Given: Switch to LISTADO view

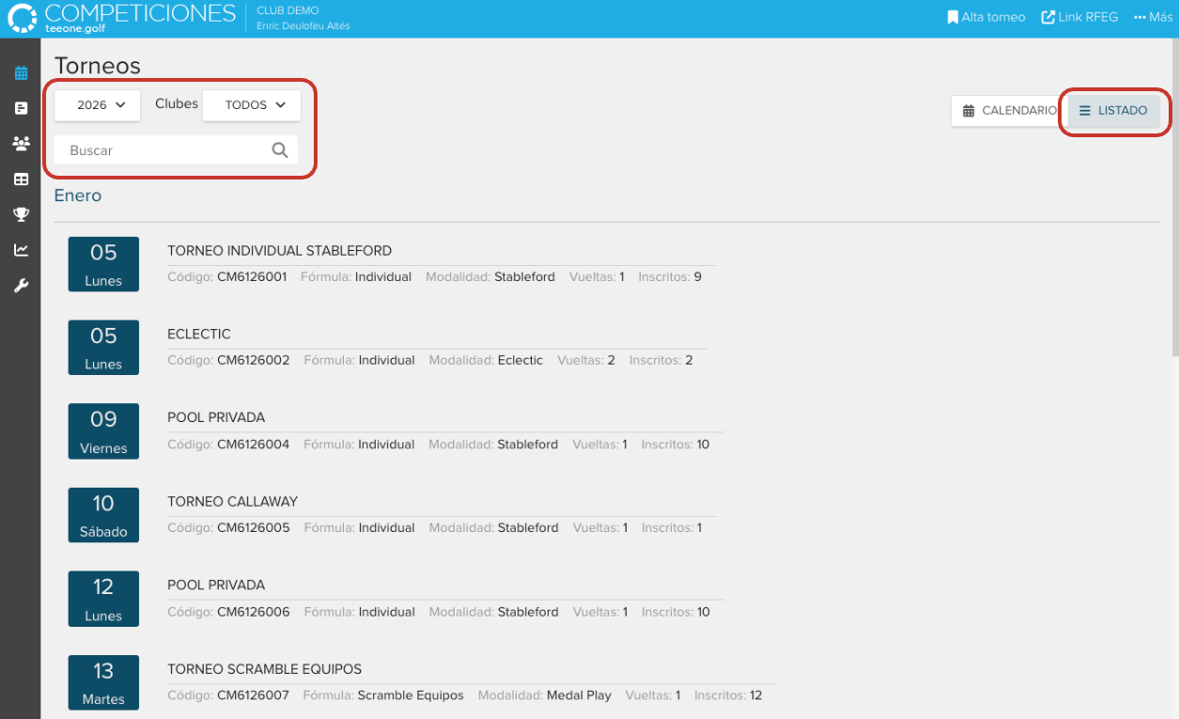Looking at the screenshot, I should point(1113,111).
